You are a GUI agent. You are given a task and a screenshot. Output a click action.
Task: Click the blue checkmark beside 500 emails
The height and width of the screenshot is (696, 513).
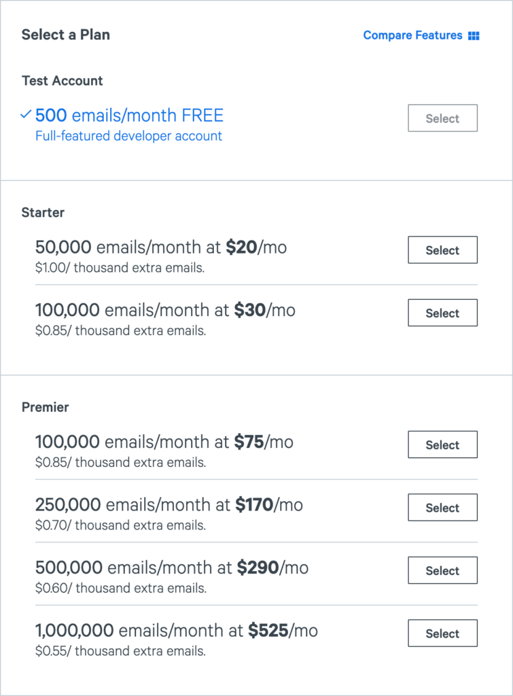[26, 115]
